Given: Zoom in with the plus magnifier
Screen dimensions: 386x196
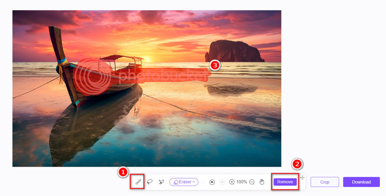Looking at the screenshot, I should [232, 182].
